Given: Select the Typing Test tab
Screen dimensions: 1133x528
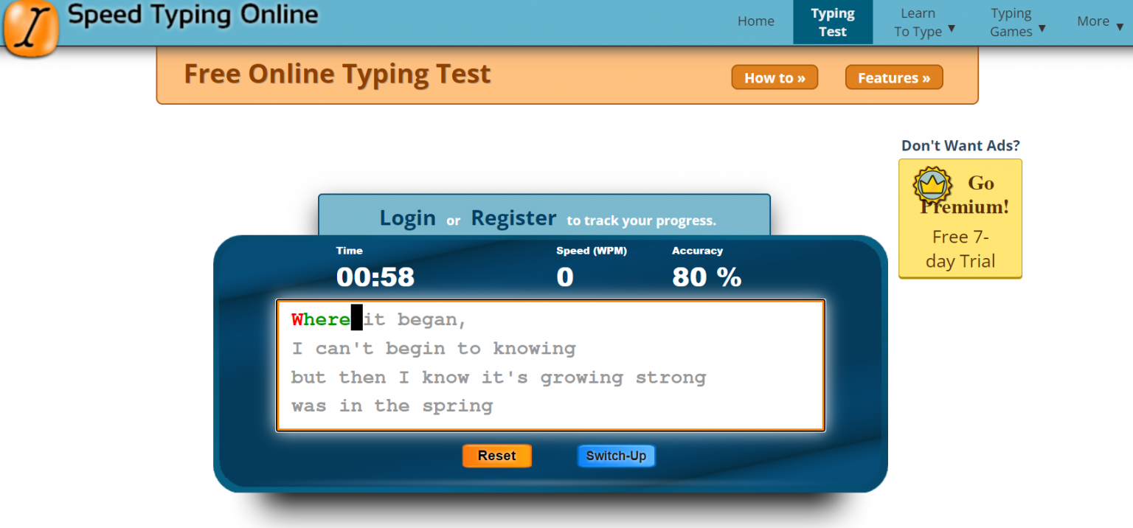Looking at the screenshot, I should (832, 22).
